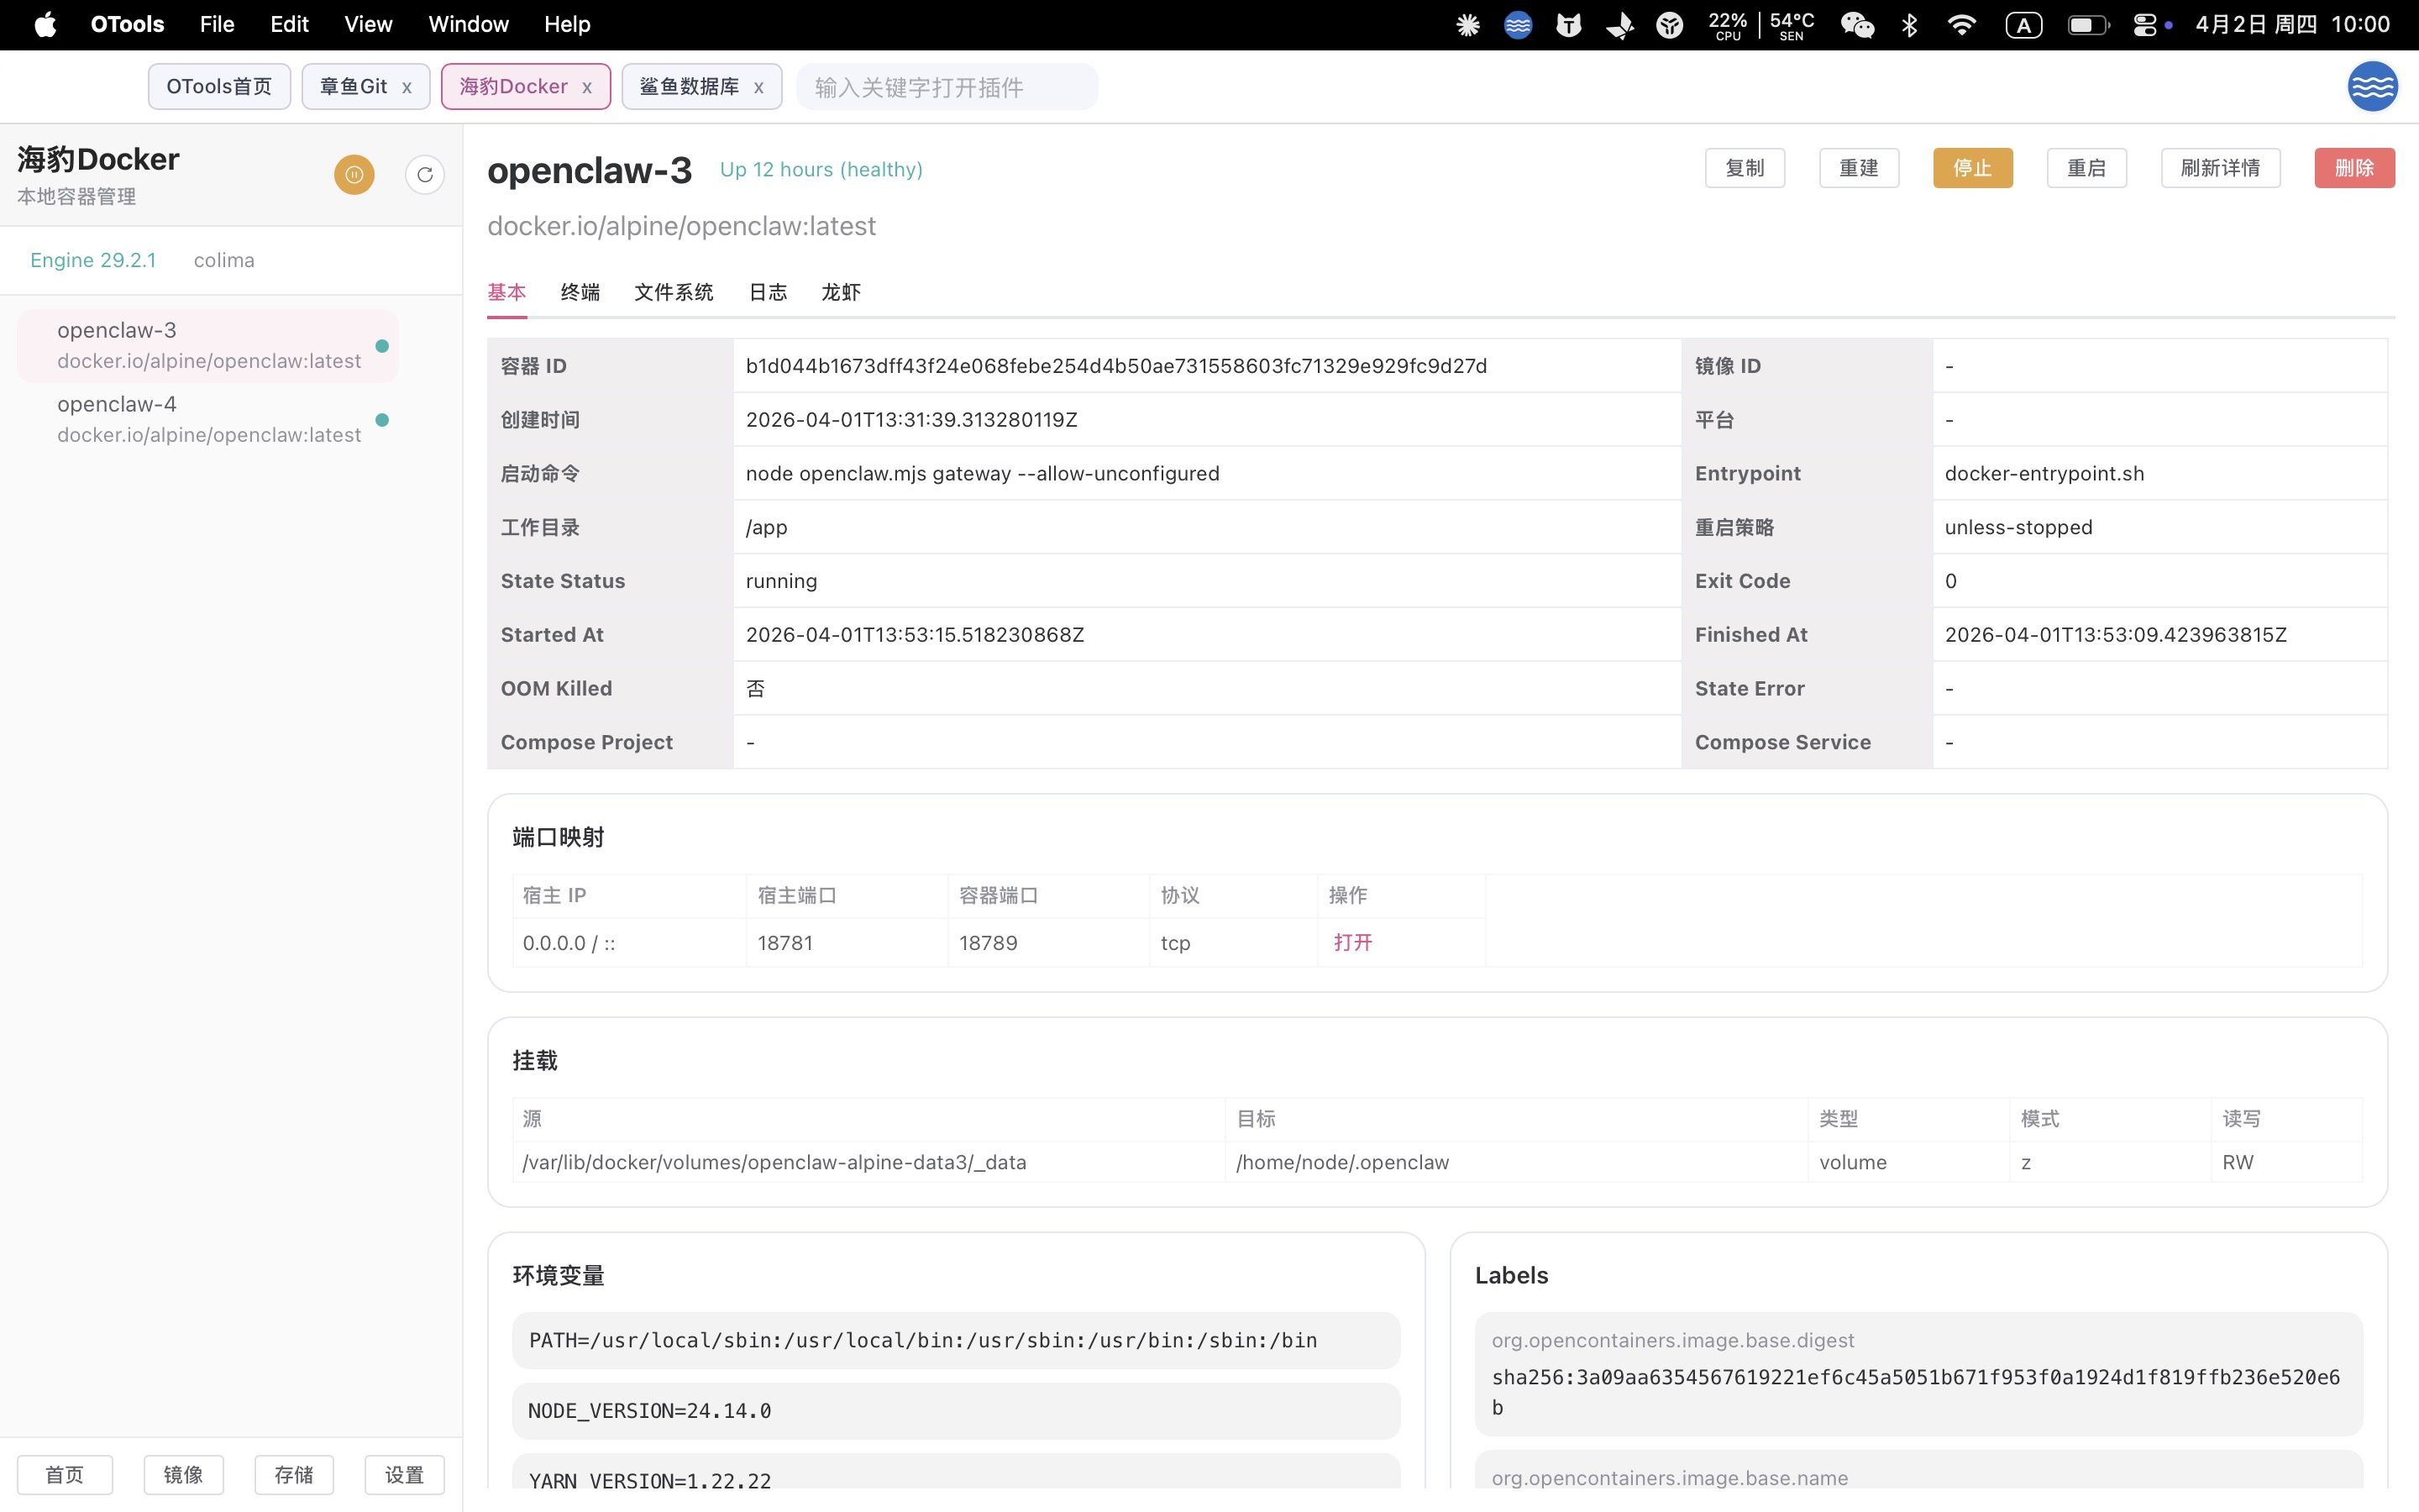
Task: Click the plugin keyword search field
Action: click(x=946, y=87)
